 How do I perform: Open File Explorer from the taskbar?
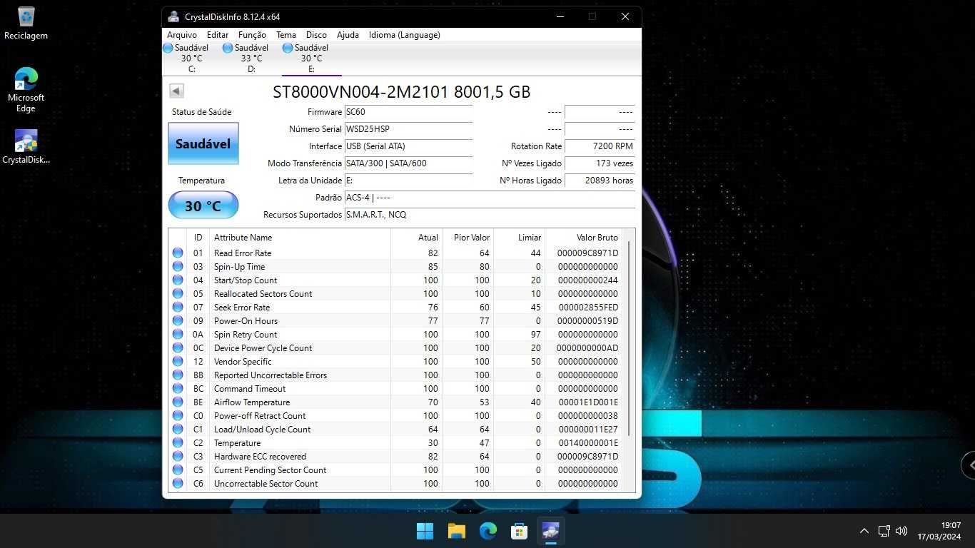coord(456,531)
